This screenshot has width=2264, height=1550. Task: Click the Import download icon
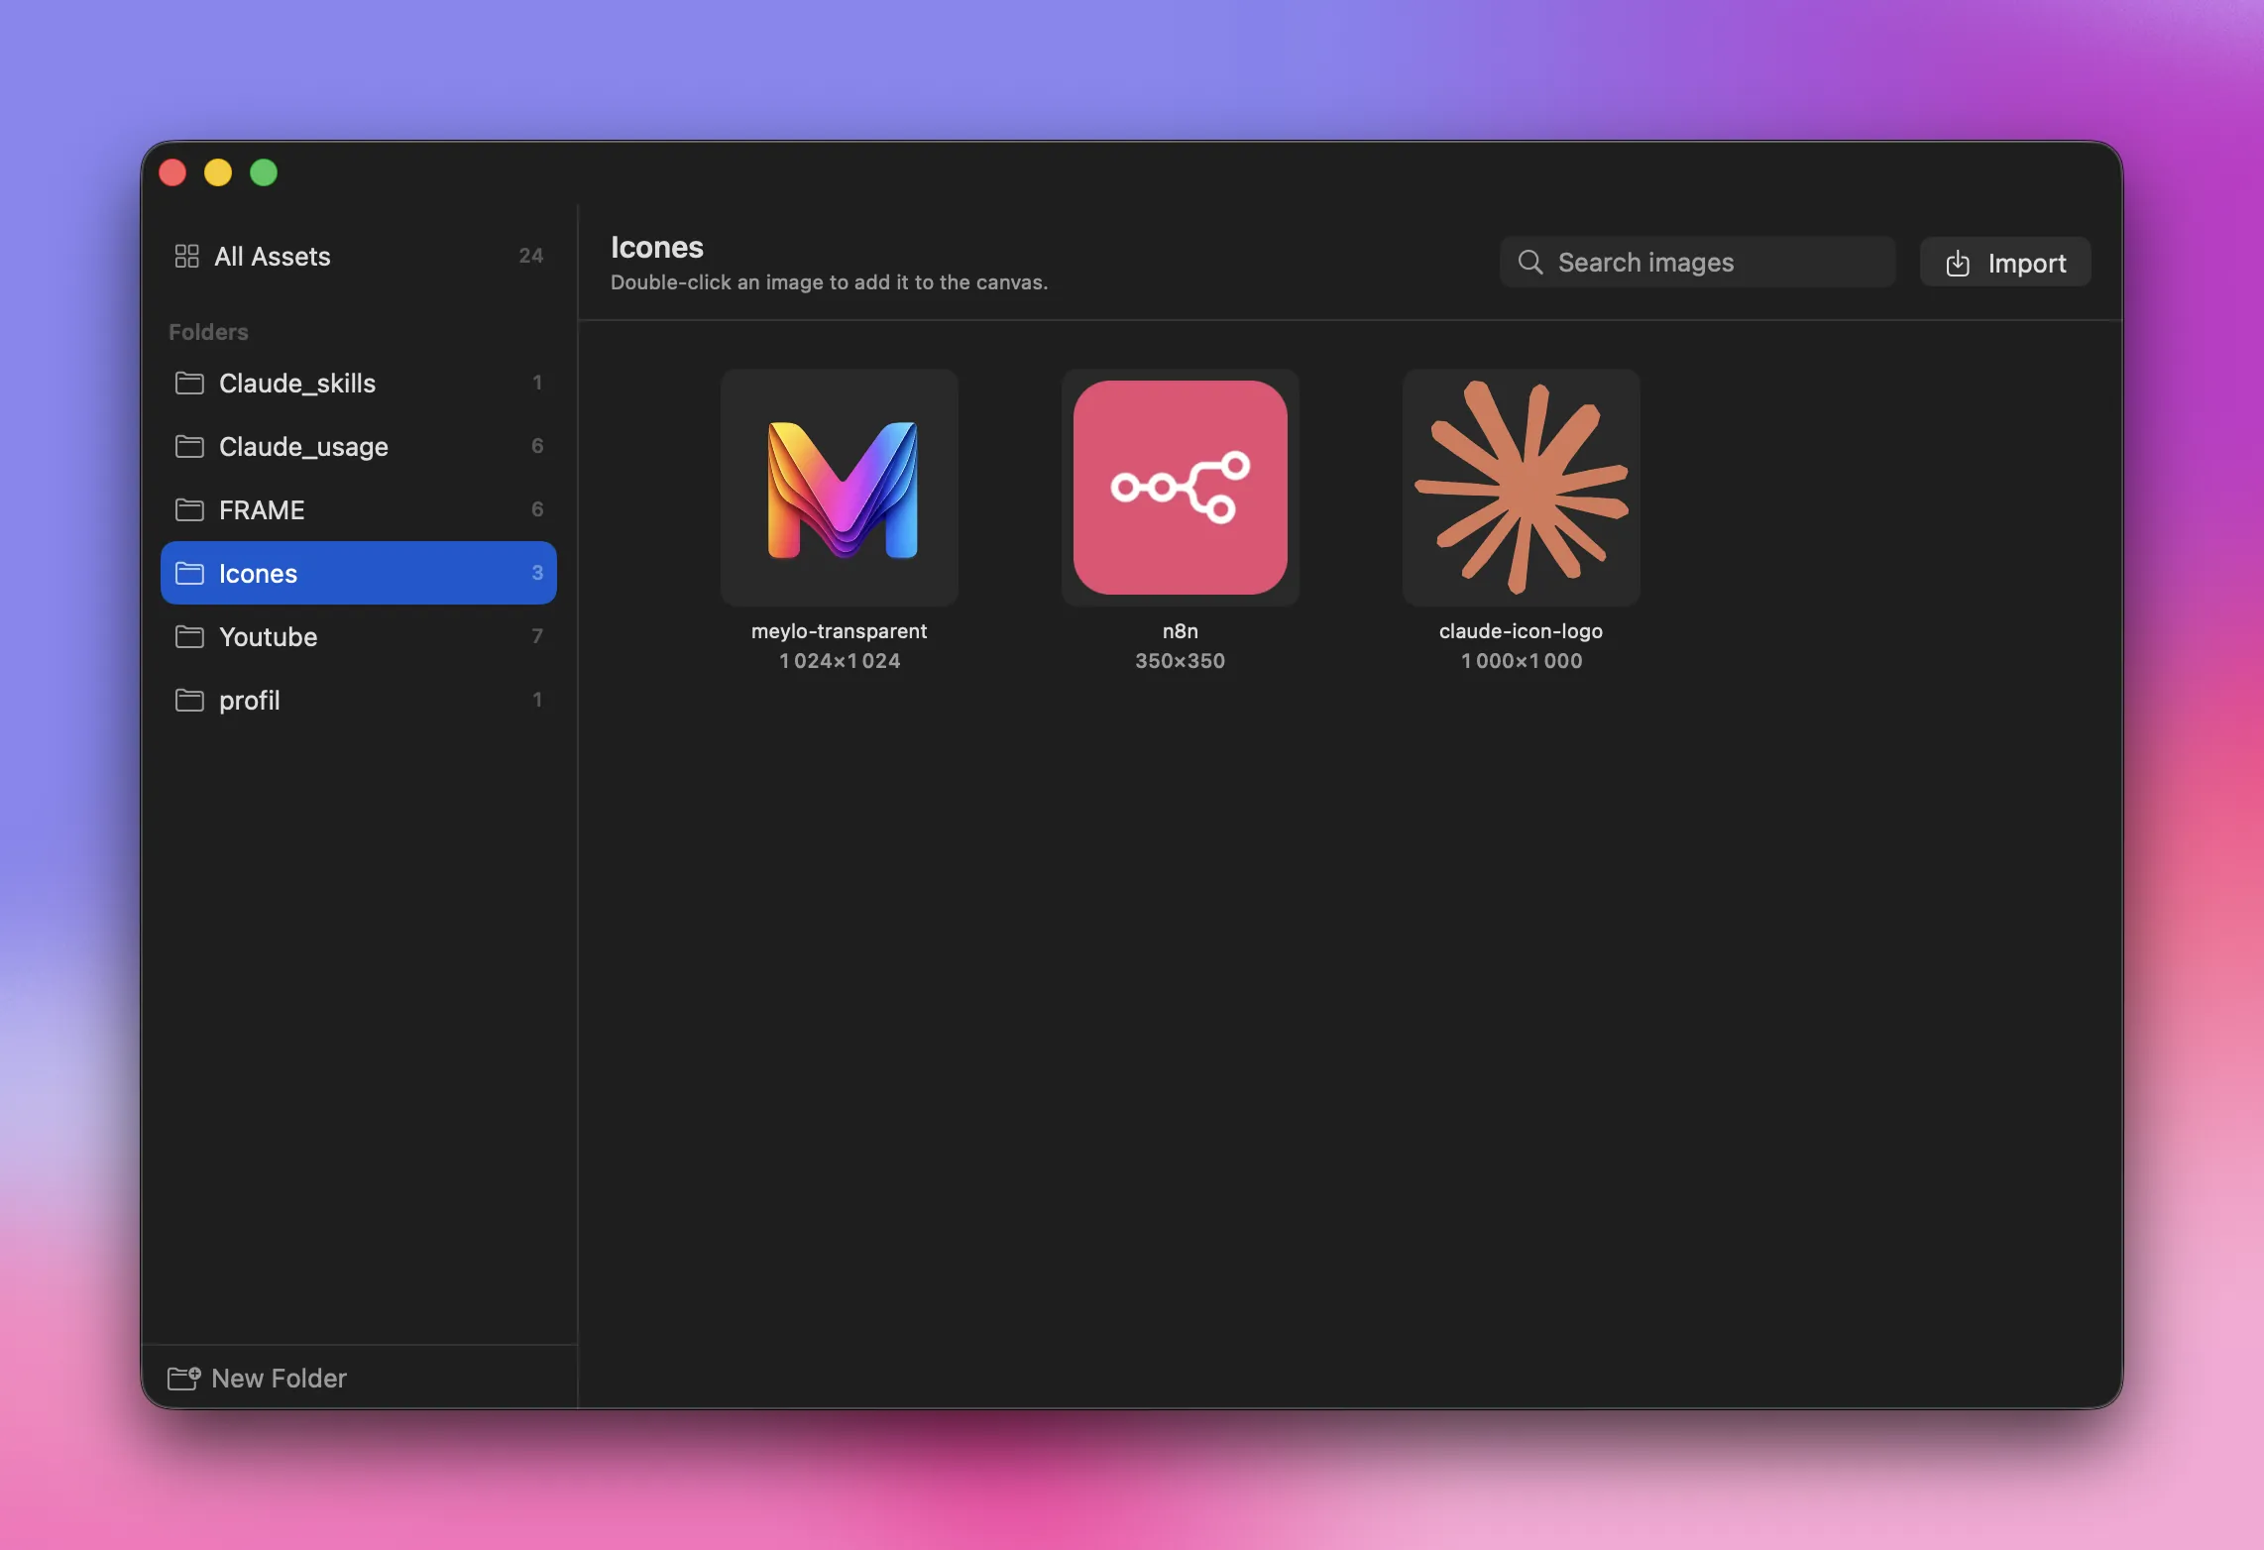[1958, 263]
